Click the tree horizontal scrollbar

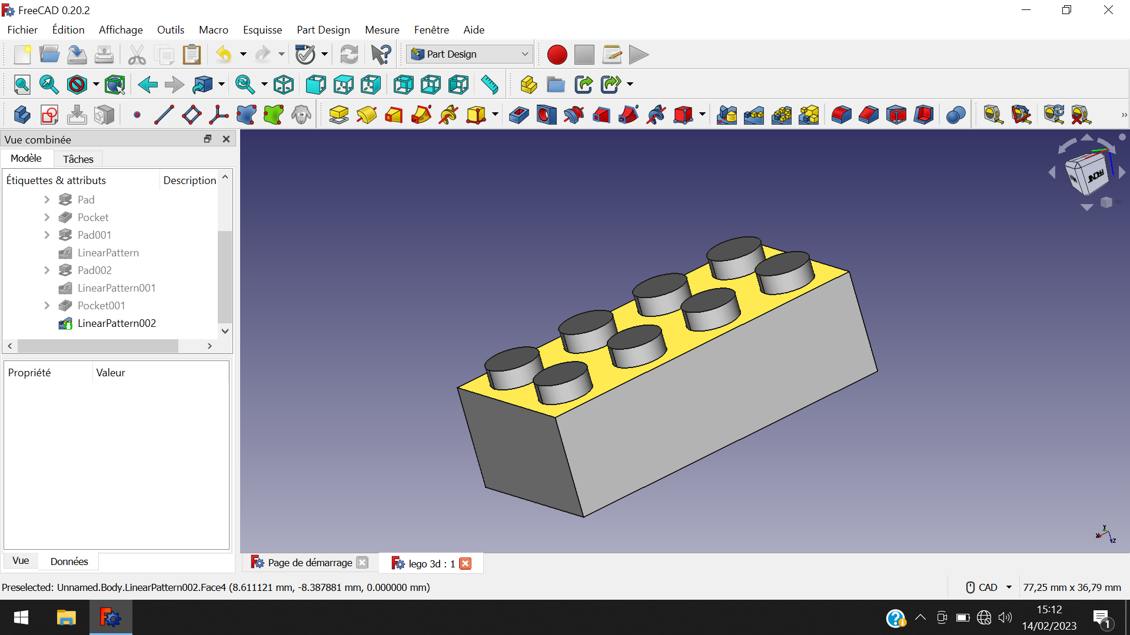pos(98,346)
